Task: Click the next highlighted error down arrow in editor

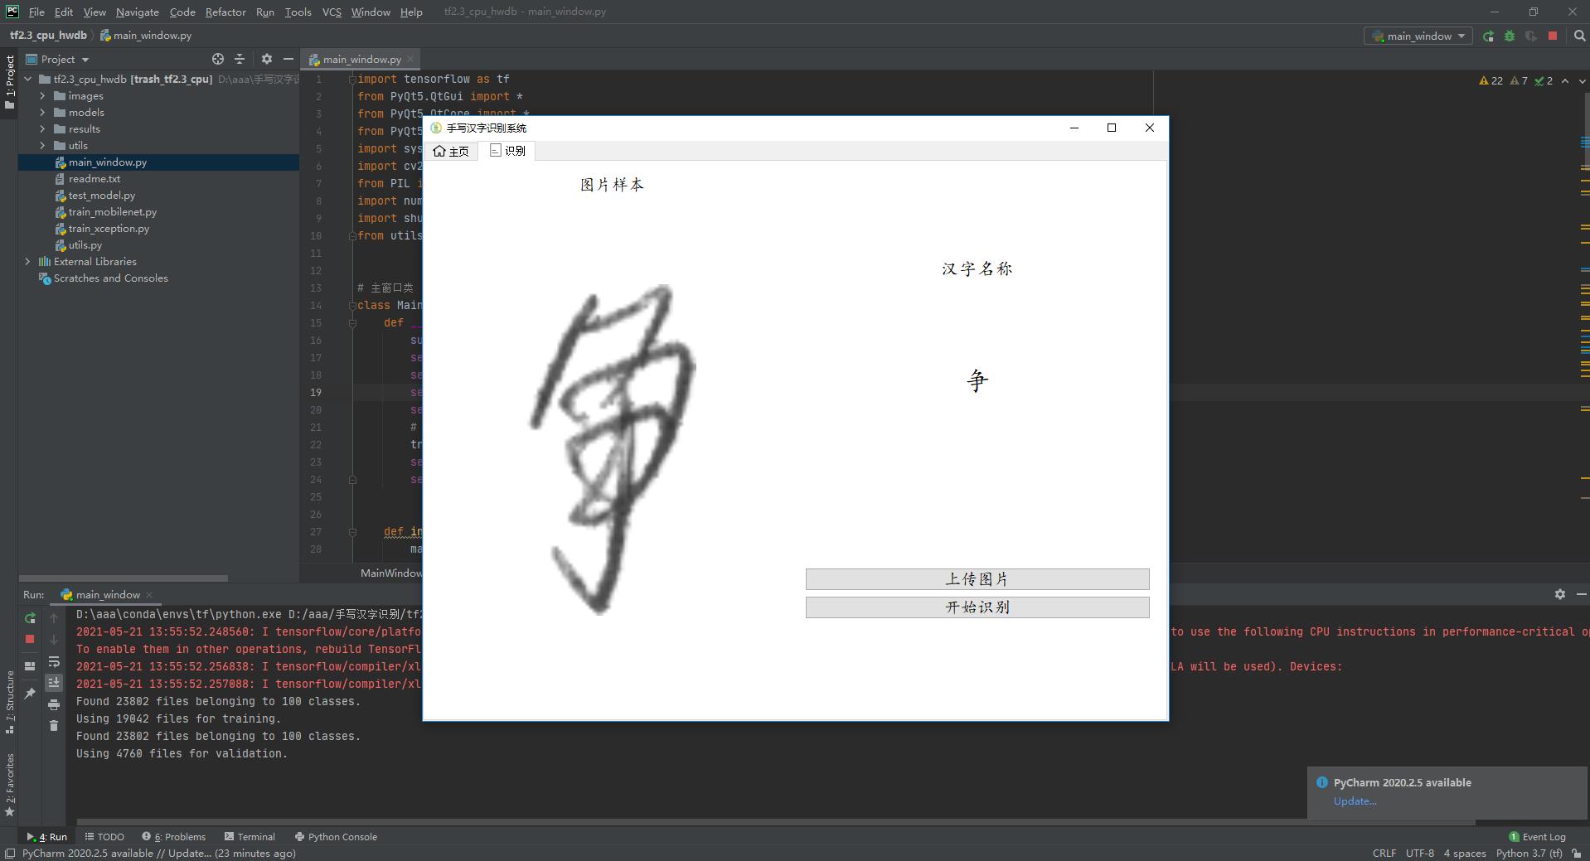Action: (x=1581, y=81)
